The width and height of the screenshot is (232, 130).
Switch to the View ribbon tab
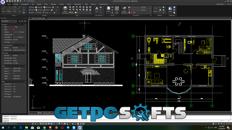[46, 4]
